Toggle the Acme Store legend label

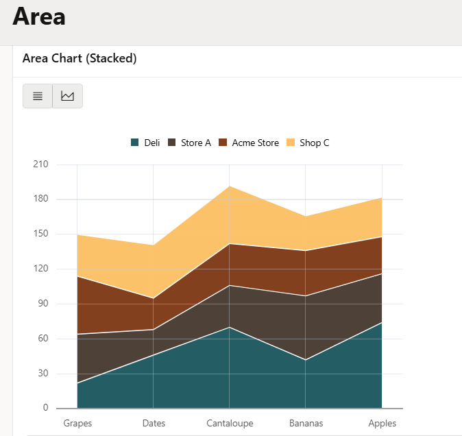tap(256, 143)
